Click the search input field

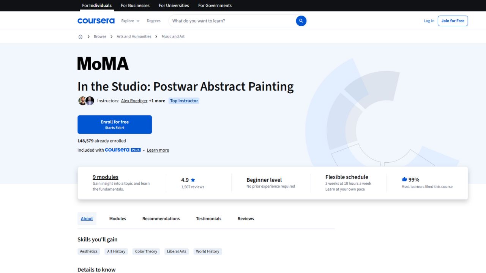(x=228, y=21)
